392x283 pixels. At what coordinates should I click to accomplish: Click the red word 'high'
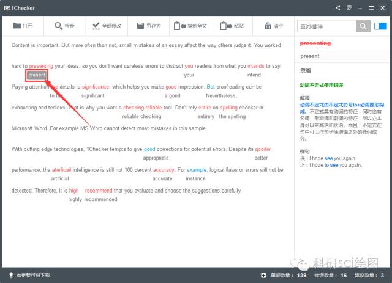[73, 191]
